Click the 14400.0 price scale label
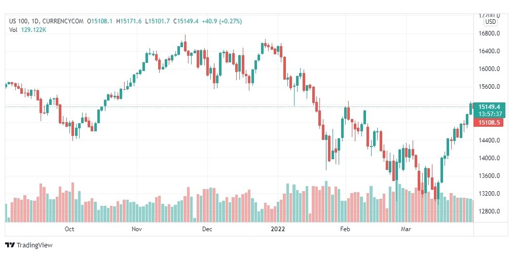Image resolution: width=513 pixels, height=254 pixels. click(x=489, y=140)
